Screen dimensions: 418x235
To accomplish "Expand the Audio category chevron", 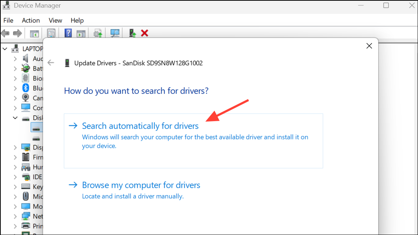I will [15, 59].
